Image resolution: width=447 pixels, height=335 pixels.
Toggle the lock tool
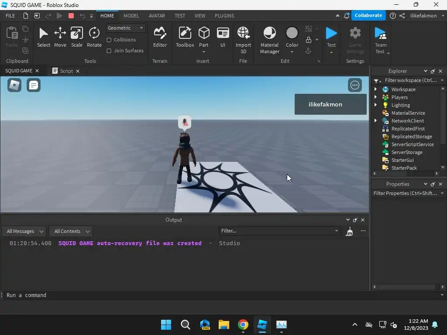click(x=309, y=40)
